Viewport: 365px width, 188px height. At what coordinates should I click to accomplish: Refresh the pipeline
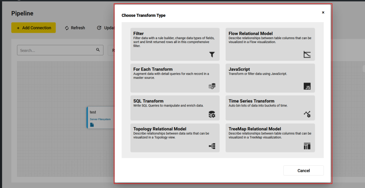click(75, 28)
